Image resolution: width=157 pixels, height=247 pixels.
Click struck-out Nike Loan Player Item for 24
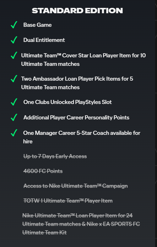point(81,224)
